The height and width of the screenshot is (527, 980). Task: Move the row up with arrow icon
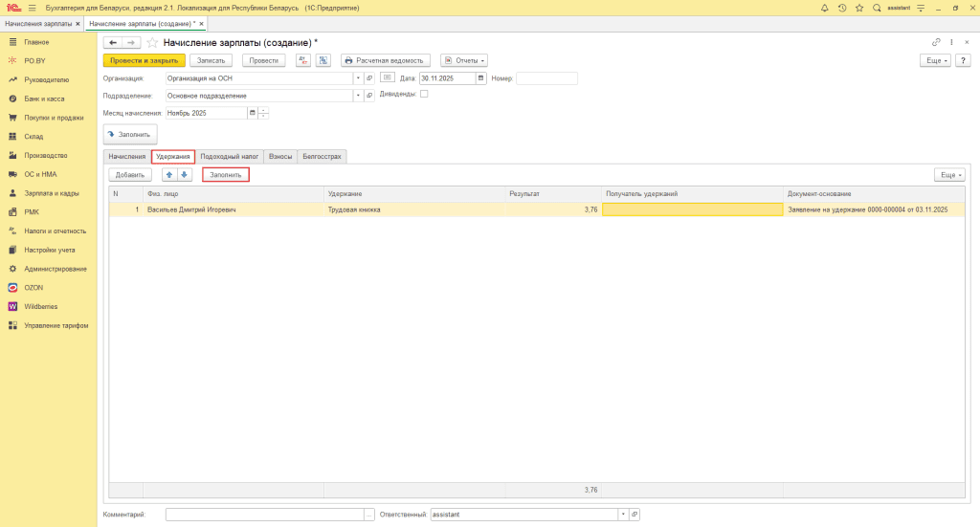pyautogui.click(x=169, y=175)
